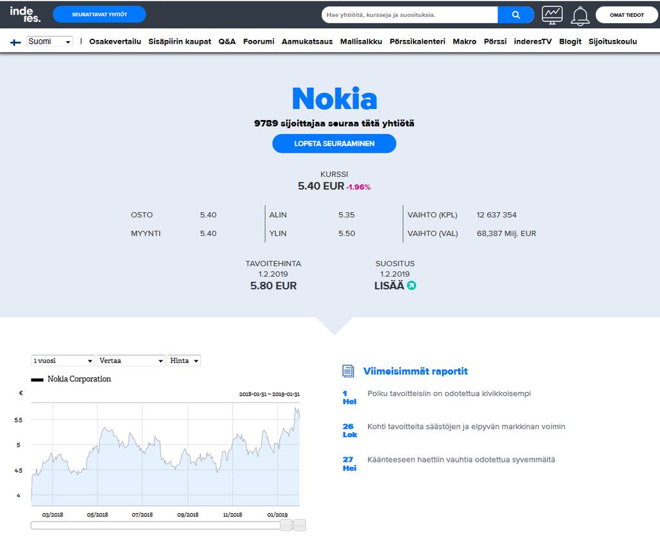Click the YLIN high value 5.50

[346, 233]
